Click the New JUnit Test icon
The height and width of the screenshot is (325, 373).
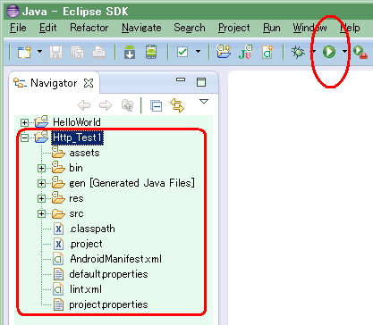(x=245, y=52)
